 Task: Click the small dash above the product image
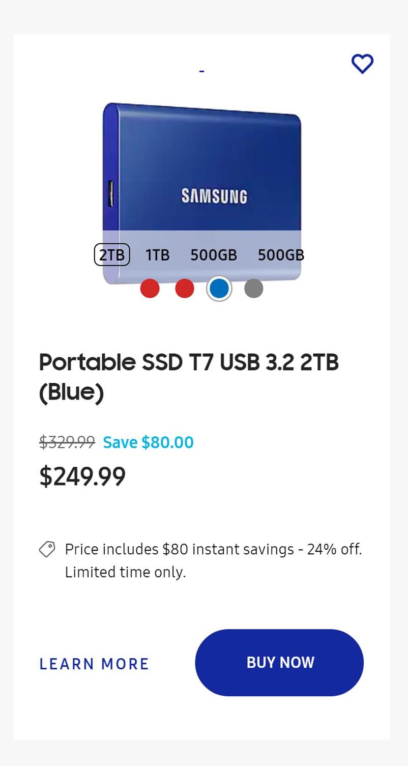(x=202, y=71)
